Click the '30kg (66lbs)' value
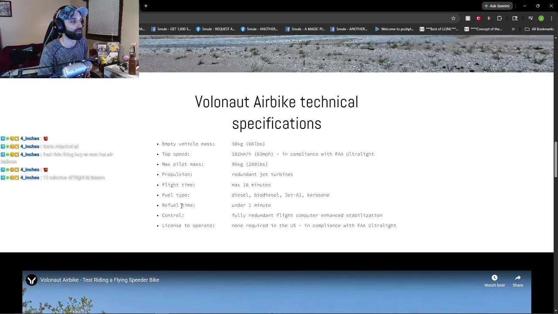Screen dimensions: 558x314 [248, 144]
